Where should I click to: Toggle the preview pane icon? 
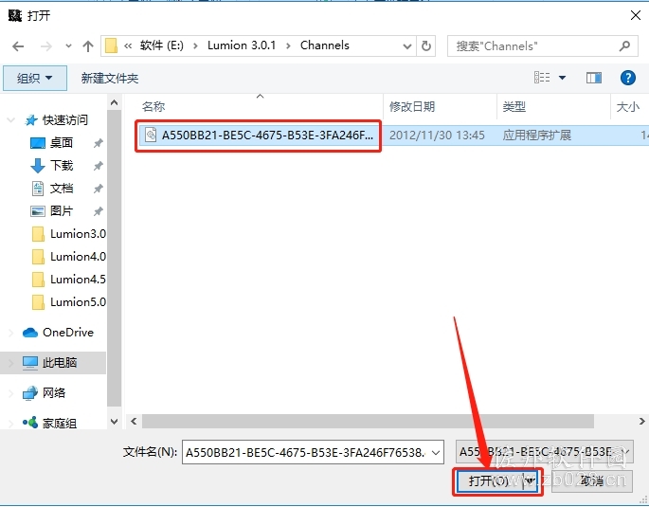593,78
